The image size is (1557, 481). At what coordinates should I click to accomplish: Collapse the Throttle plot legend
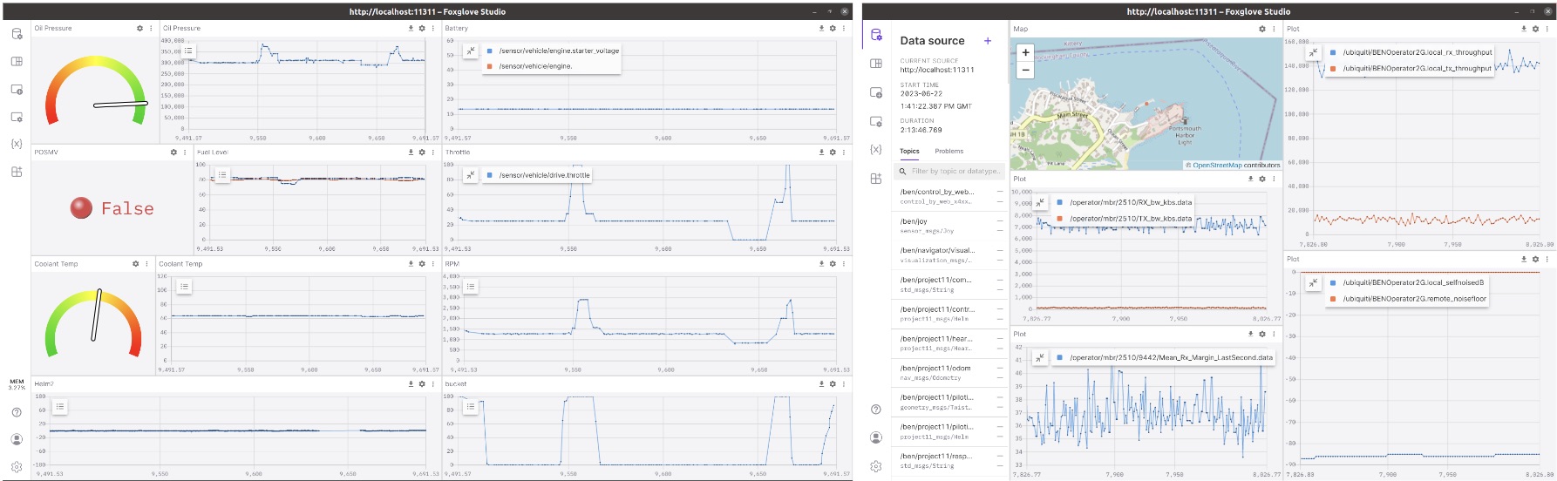(x=471, y=175)
